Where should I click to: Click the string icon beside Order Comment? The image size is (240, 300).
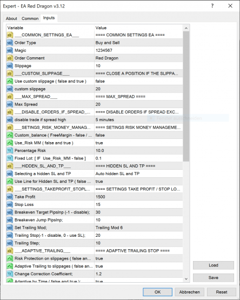tap(10, 58)
